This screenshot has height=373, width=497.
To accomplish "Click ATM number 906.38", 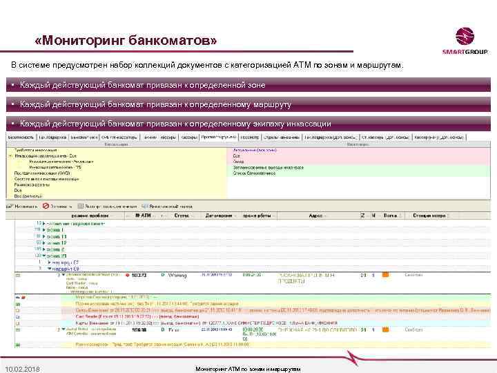I will tap(139, 330).
